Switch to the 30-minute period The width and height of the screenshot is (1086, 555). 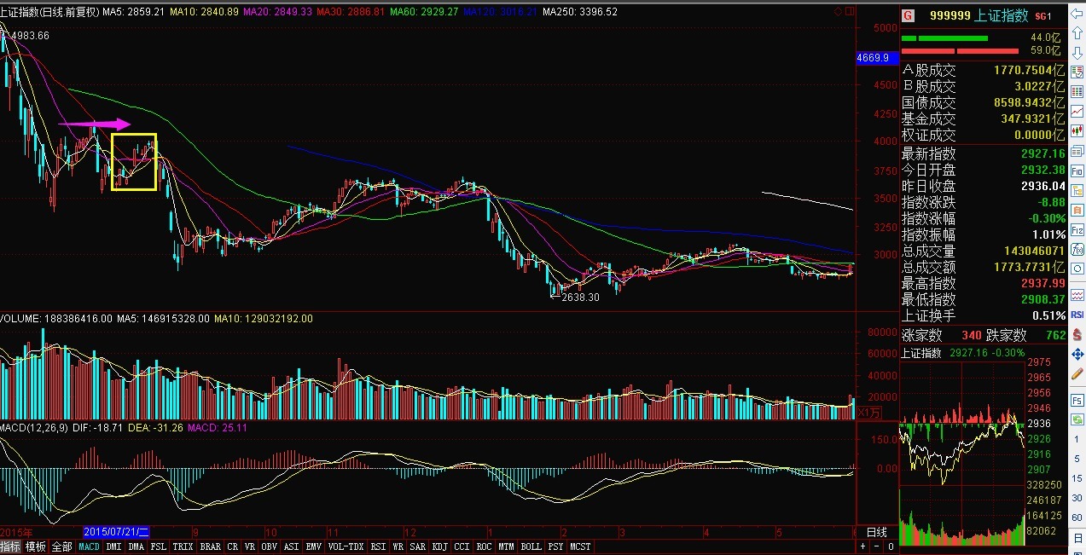click(1078, 498)
